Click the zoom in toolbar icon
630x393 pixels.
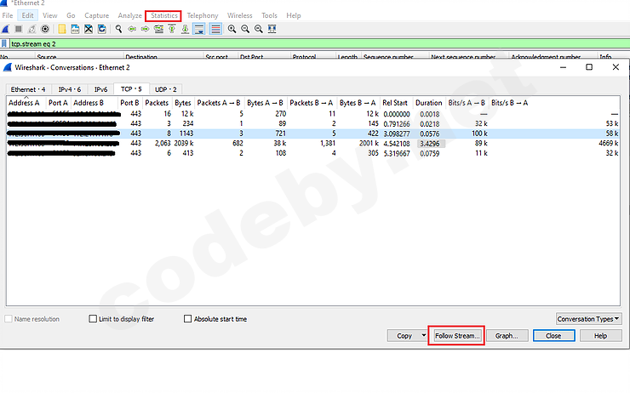pyautogui.click(x=232, y=29)
